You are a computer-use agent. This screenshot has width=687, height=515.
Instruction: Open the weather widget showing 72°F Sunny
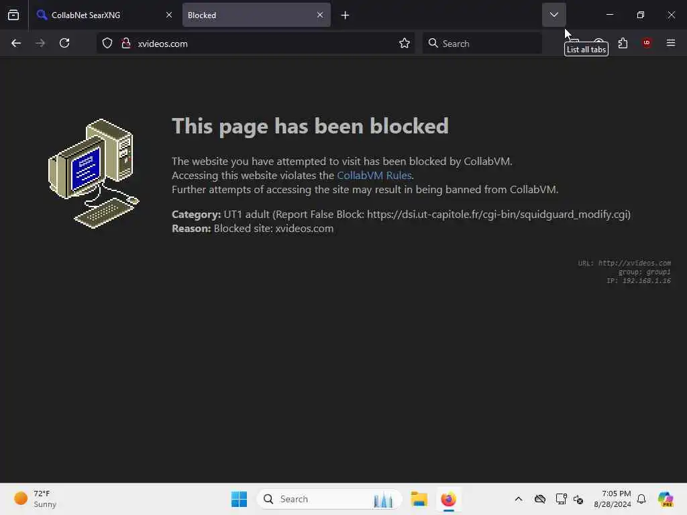tap(35, 499)
